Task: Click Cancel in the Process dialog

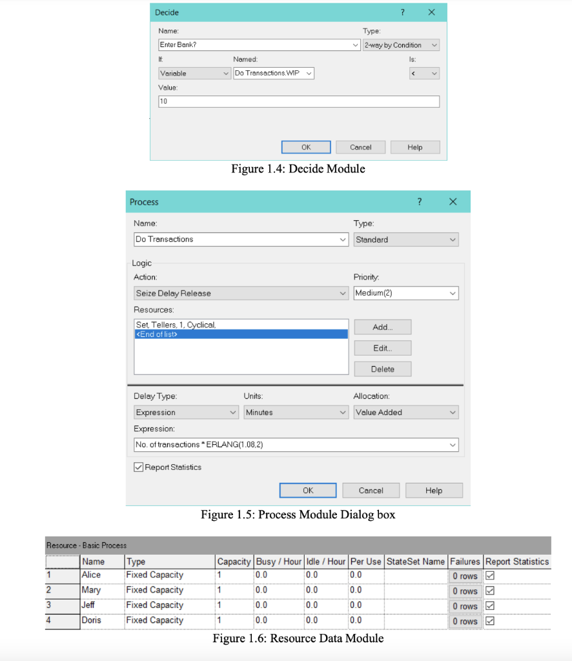Action: [371, 490]
